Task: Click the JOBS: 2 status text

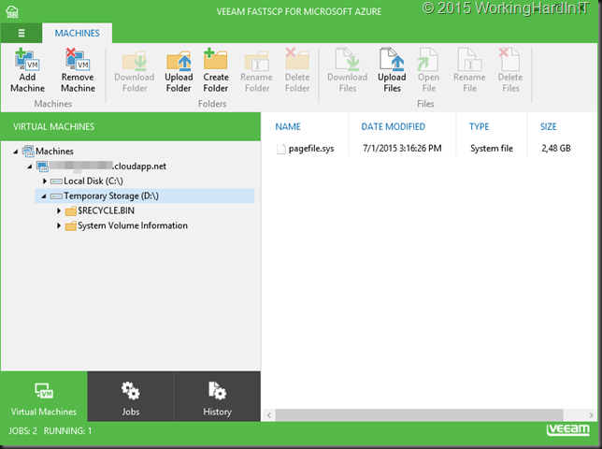Action: (22, 431)
